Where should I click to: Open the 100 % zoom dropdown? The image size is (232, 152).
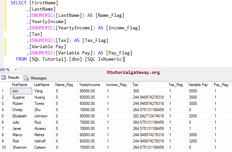tap(16, 70)
